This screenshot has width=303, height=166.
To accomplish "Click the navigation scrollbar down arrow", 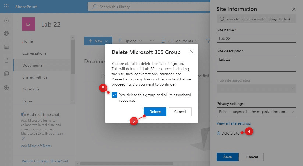I will [x=73, y=101].
